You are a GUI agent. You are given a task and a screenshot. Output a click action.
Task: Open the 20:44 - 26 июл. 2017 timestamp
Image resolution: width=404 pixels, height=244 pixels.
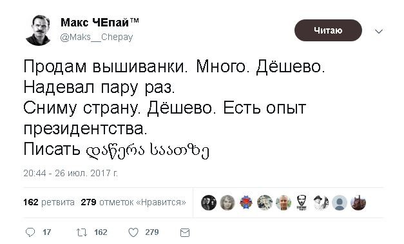coord(71,173)
